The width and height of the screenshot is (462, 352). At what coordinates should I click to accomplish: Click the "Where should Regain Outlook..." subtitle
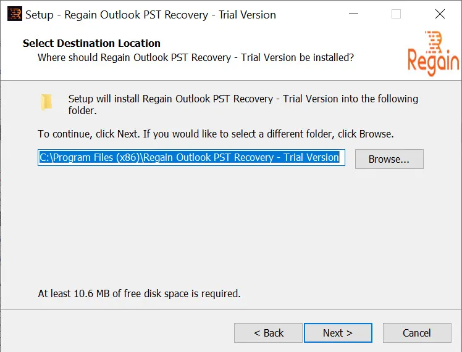[196, 57]
